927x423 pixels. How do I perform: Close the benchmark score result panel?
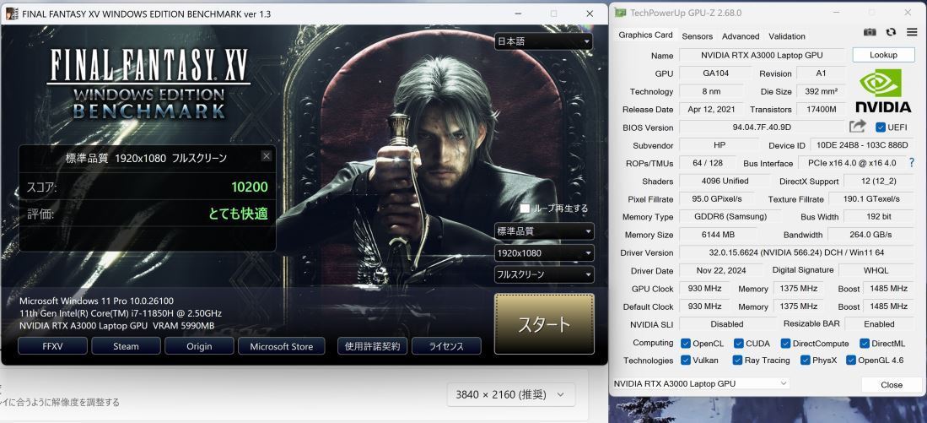click(267, 156)
